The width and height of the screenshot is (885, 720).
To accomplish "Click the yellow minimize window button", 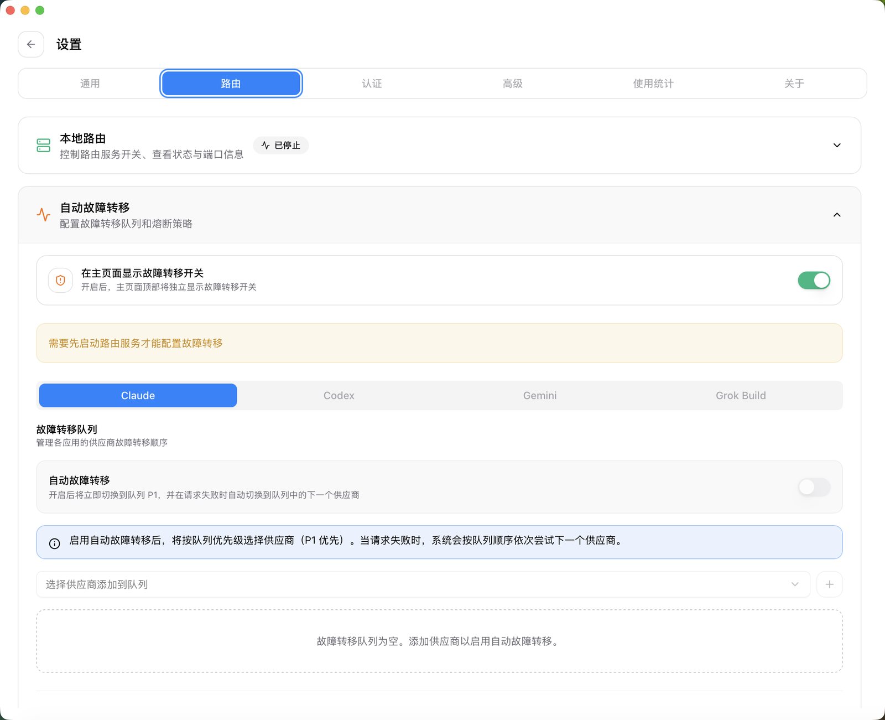I will coord(25,11).
